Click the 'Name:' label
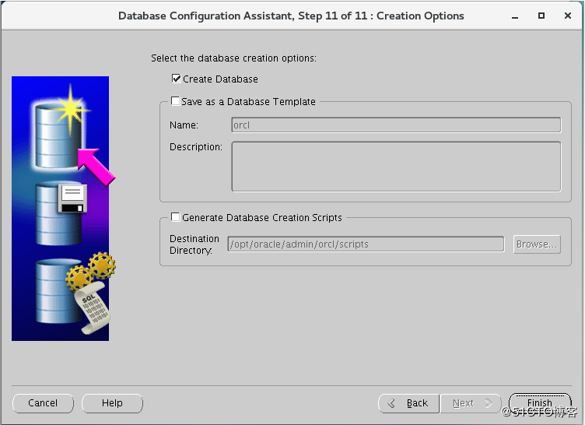The image size is (585, 425). pyautogui.click(x=184, y=125)
